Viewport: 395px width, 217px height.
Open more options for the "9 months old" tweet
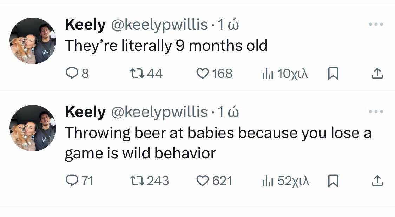click(x=376, y=25)
